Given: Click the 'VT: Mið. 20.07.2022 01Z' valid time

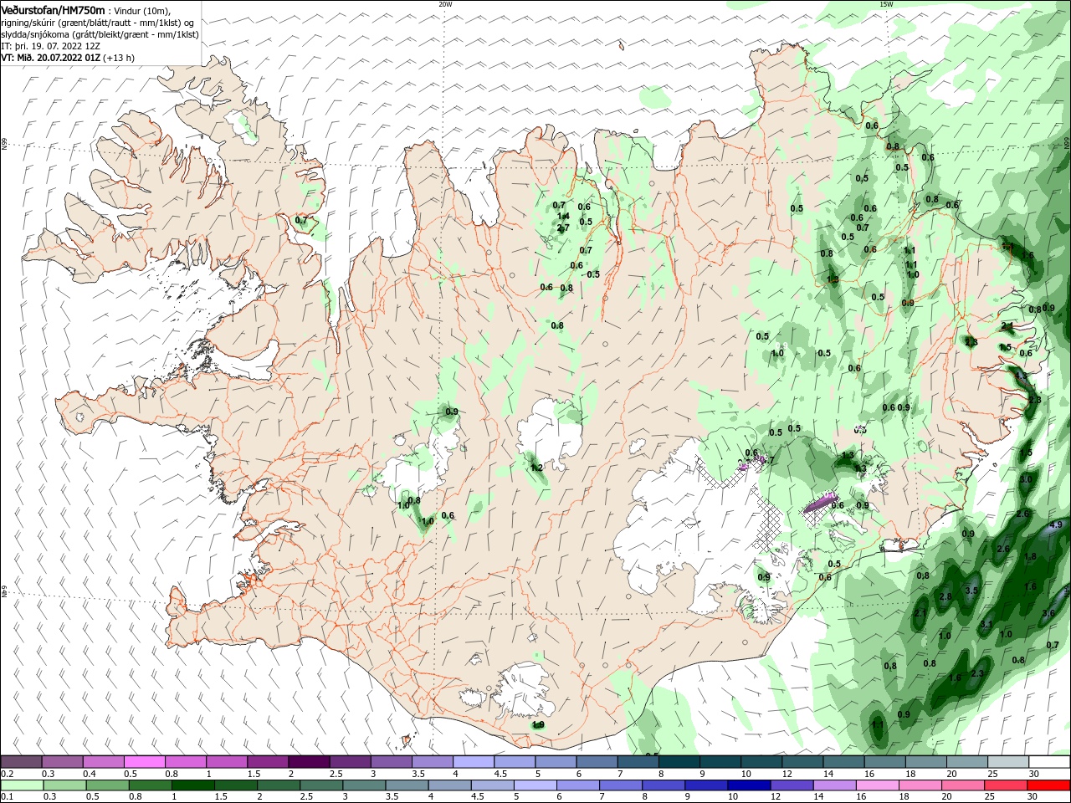Looking at the screenshot, I should click(x=51, y=58).
